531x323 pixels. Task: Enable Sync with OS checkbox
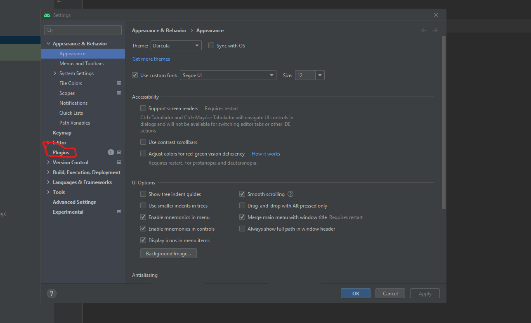click(x=211, y=46)
